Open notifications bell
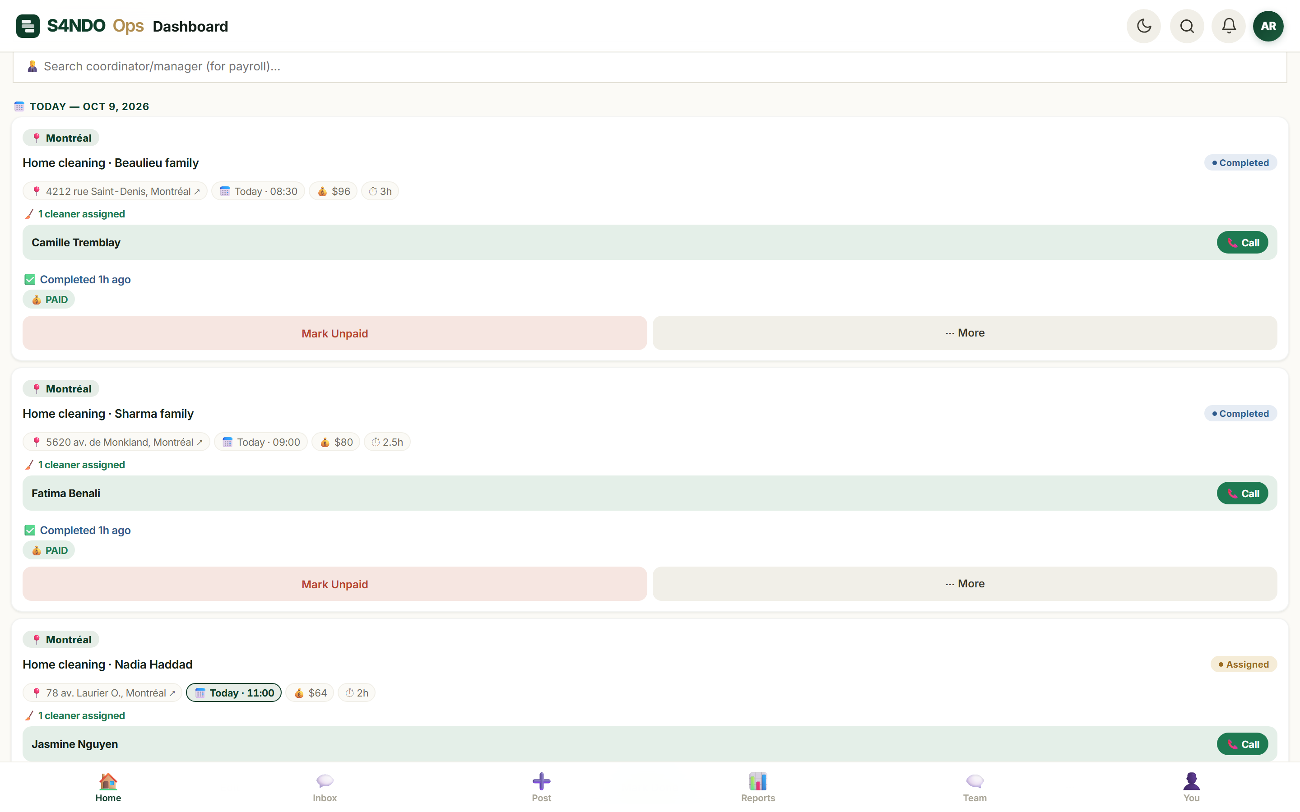Screen dimensions: 1300x812 coord(1229,26)
